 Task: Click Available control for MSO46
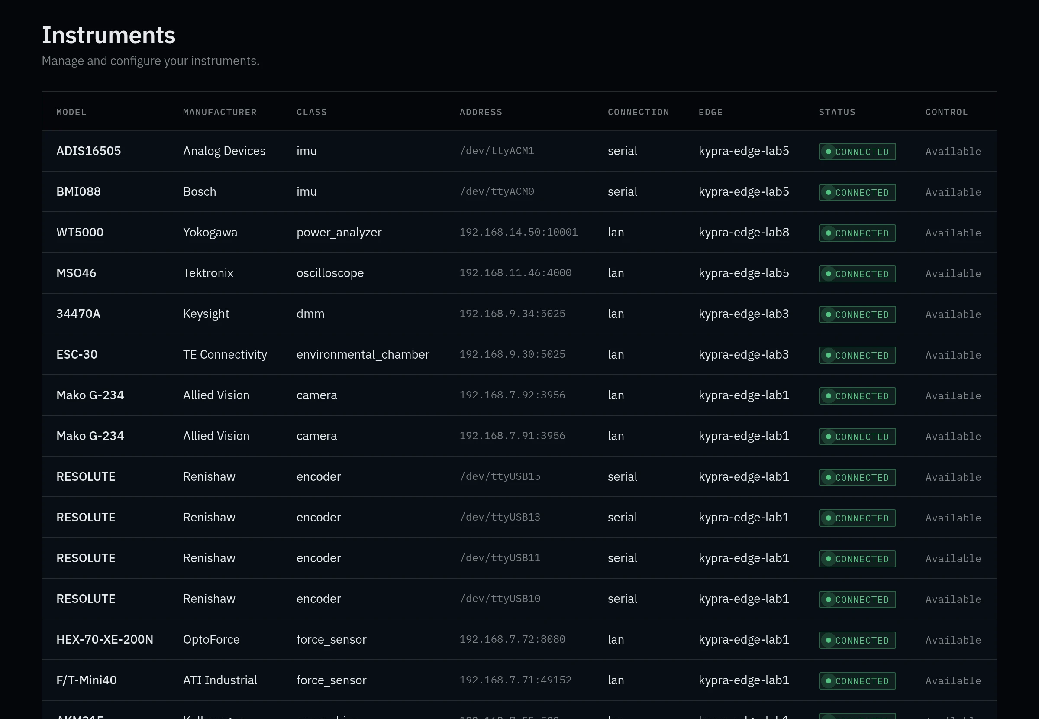click(x=953, y=274)
